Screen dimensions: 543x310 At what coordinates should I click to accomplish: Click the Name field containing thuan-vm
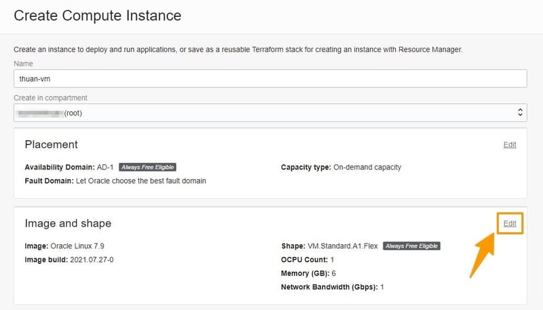click(x=270, y=79)
